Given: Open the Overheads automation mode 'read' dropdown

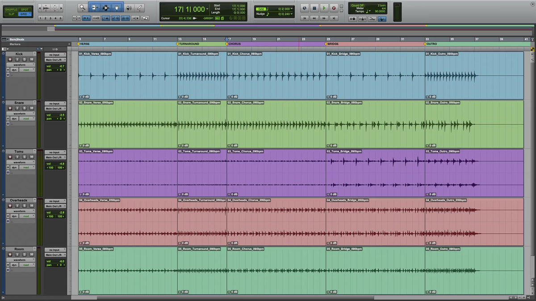Looking at the screenshot, I should (x=26, y=216).
